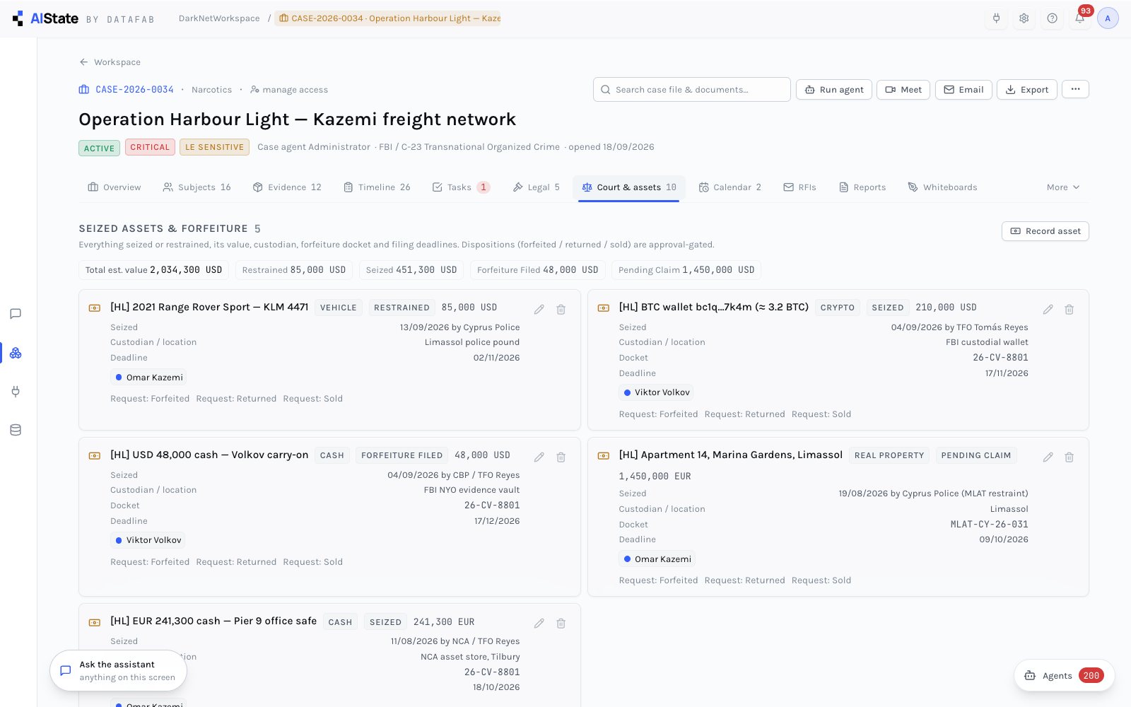Open the Agents panel with 200 badge

click(1065, 675)
